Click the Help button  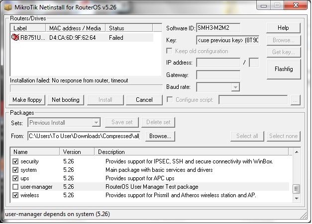283,28
